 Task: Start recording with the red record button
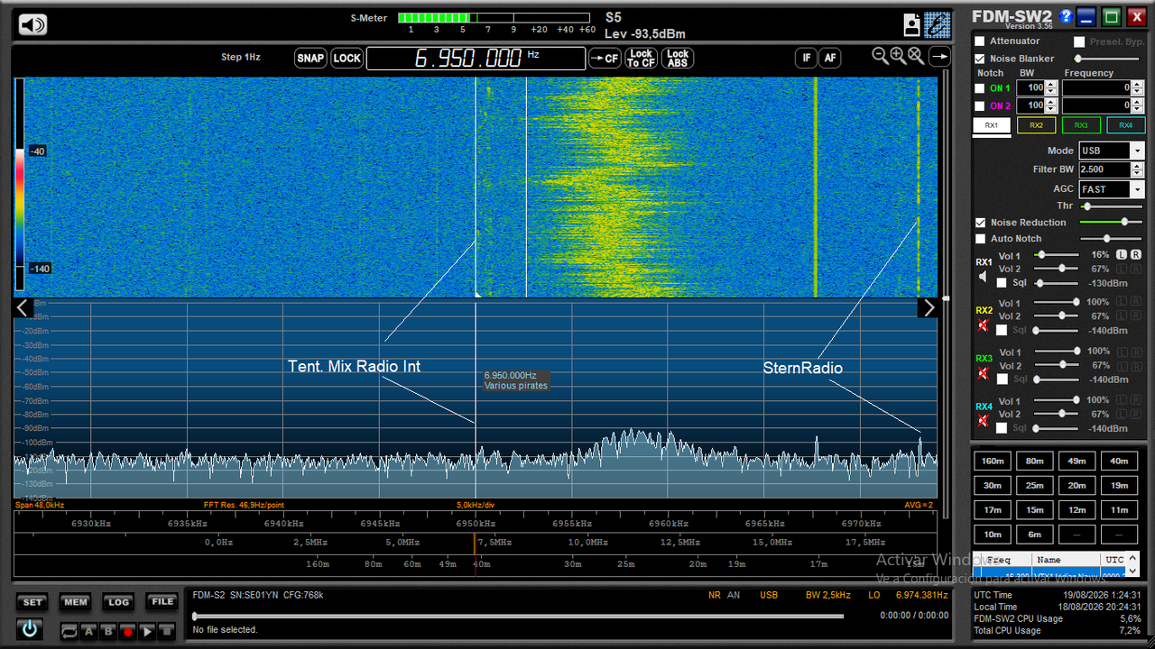coord(128,632)
